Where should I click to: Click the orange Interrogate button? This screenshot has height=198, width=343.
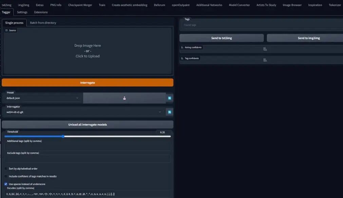point(88,83)
